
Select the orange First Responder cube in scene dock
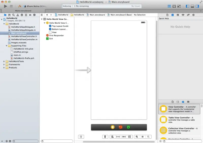click(121, 127)
